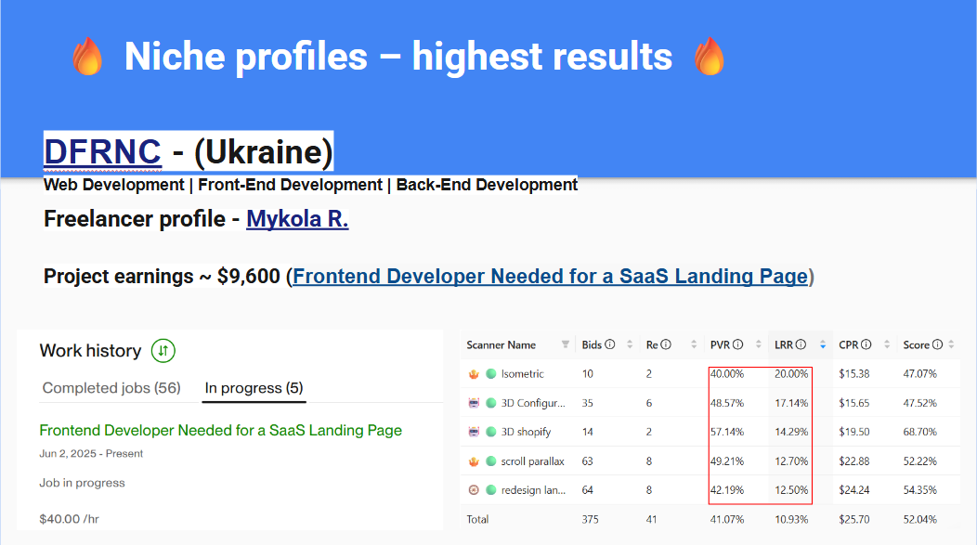Click the green status dot for 3D Configur
The width and height of the screenshot is (977, 545).
pos(491,403)
